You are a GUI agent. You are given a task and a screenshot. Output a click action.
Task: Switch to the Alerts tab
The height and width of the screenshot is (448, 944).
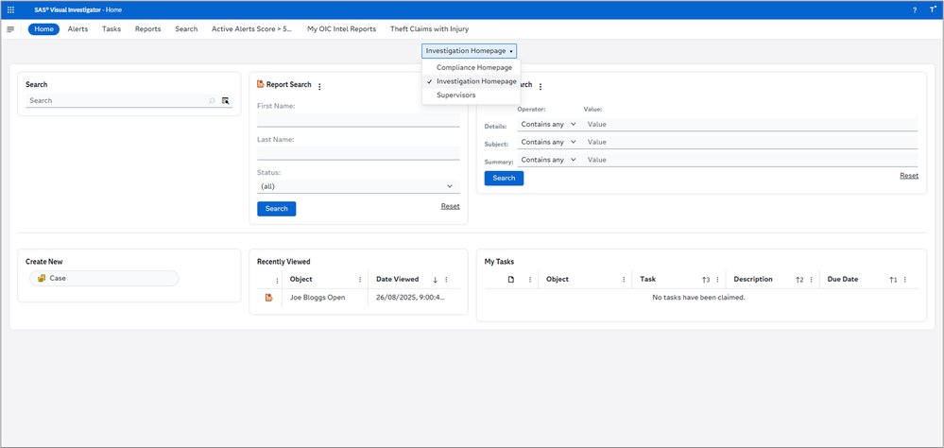pyautogui.click(x=77, y=29)
